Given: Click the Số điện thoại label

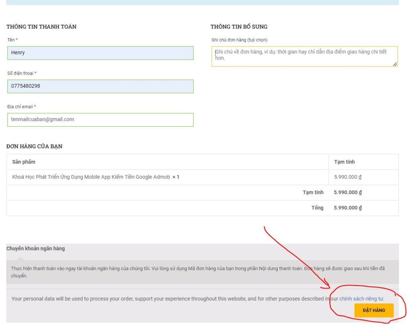Looking at the screenshot, I should click(20, 73).
